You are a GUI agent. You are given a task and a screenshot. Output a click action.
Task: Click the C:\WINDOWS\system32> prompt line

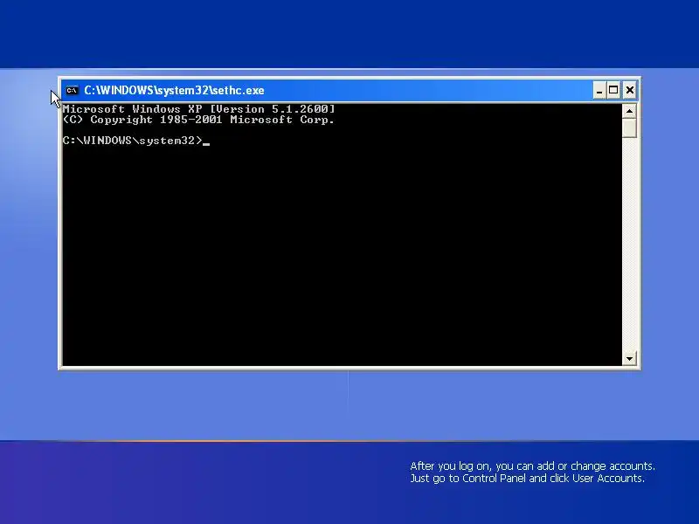point(136,141)
